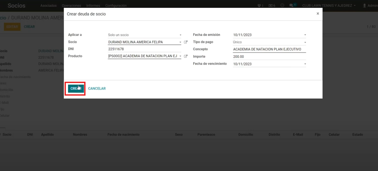This screenshot has width=378, height=171.
Task: Click the Apellido column header
Action: pyautogui.click(x=48, y=134)
